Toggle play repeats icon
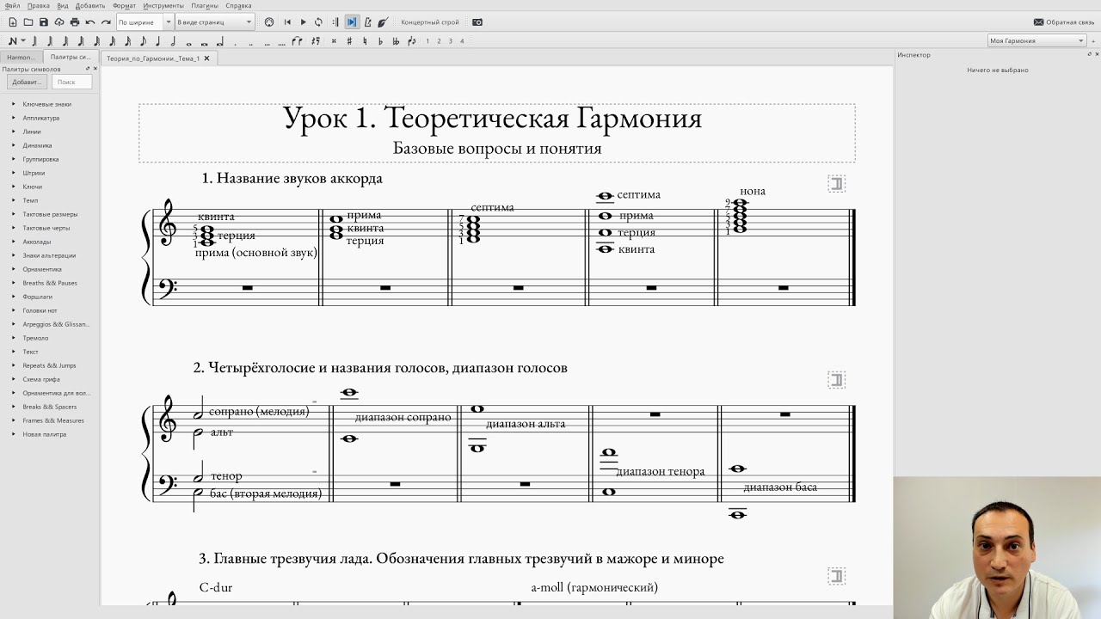Screen dimensions: 1101x619 [335, 22]
